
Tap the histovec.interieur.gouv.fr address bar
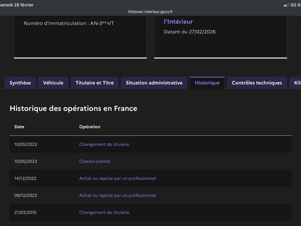coord(150,12)
